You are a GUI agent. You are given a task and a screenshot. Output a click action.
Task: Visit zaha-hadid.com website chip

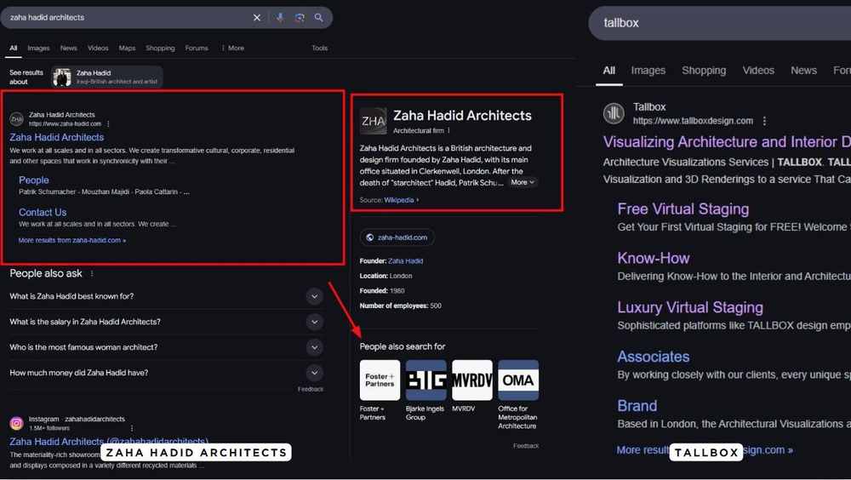pyautogui.click(x=397, y=237)
